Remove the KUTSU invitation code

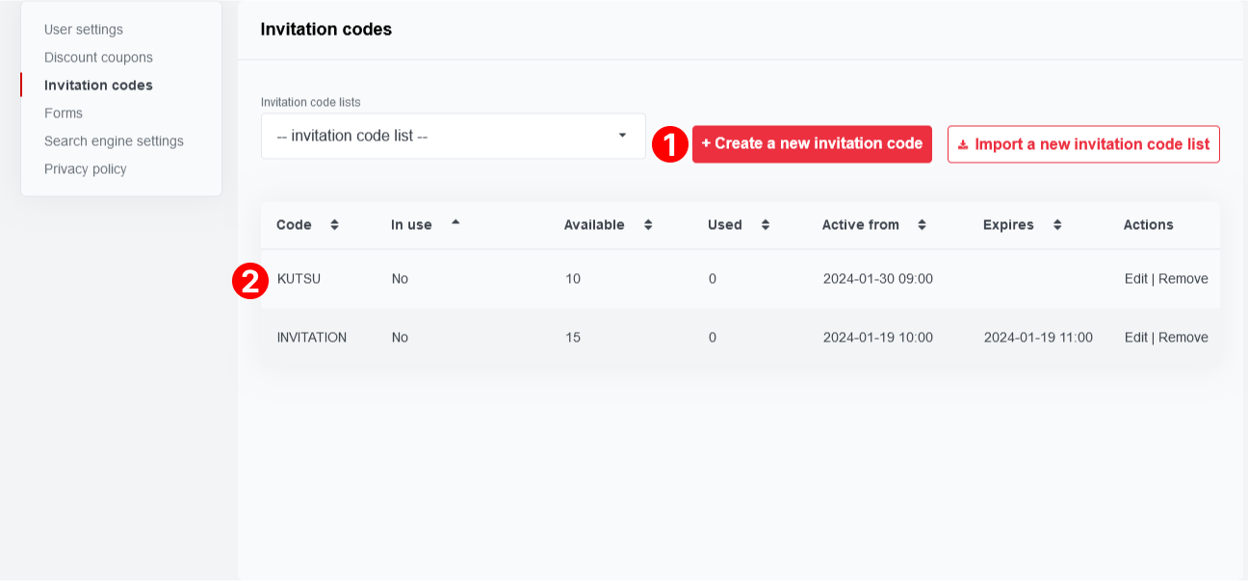coord(1183,279)
